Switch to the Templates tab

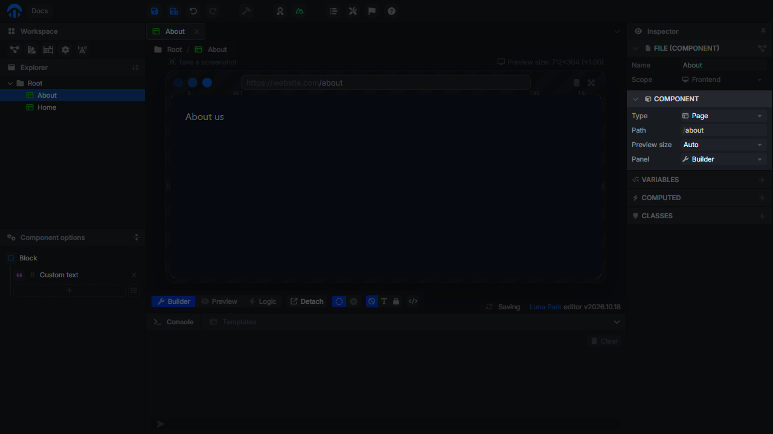(233, 322)
